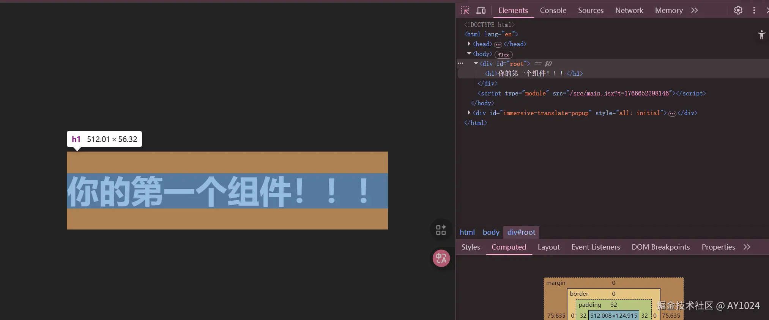Open DevTools settings gear
769x320 pixels.
coord(738,10)
